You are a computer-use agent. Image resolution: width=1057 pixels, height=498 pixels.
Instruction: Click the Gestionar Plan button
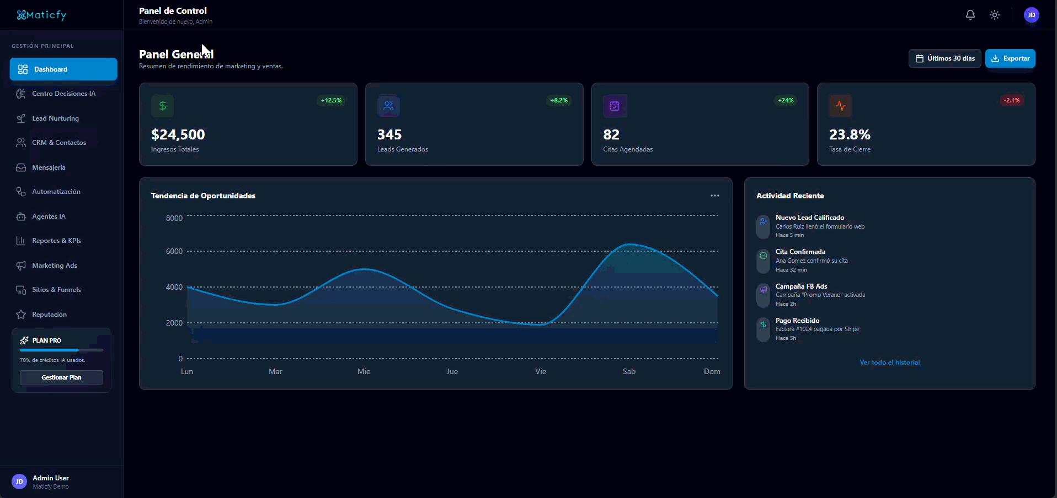(61, 377)
